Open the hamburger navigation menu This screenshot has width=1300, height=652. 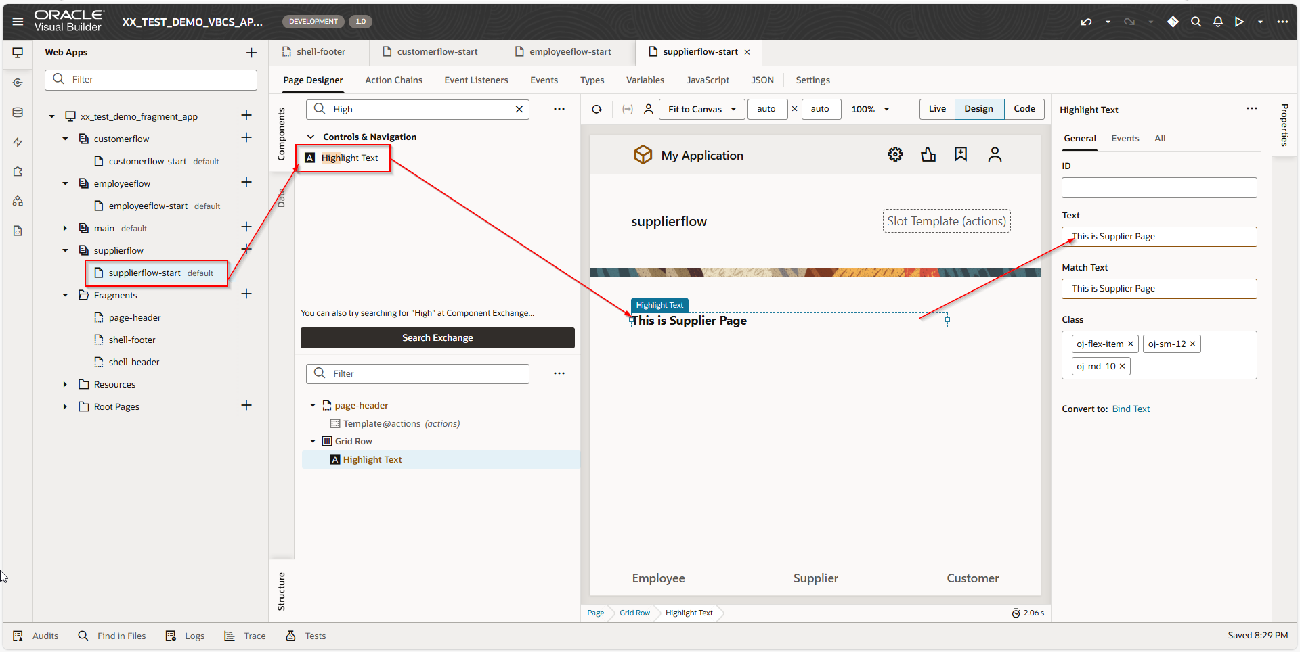click(x=18, y=22)
